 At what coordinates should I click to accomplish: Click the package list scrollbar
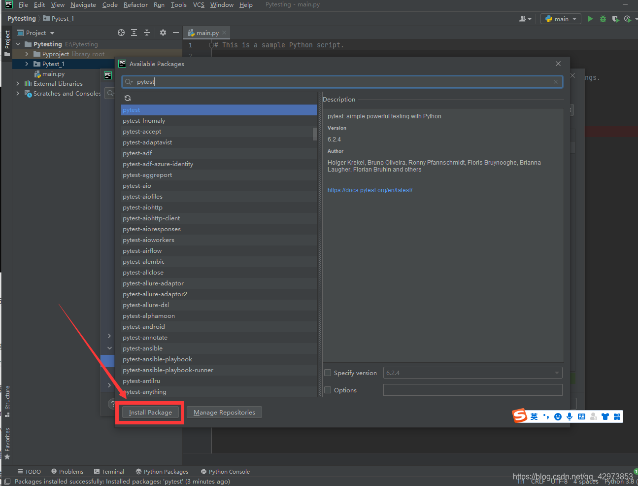click(315, 134)
